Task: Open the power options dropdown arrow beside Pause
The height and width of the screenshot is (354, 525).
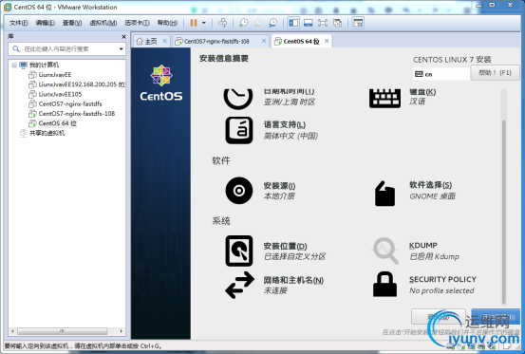Action: click(x=204, y=23)
